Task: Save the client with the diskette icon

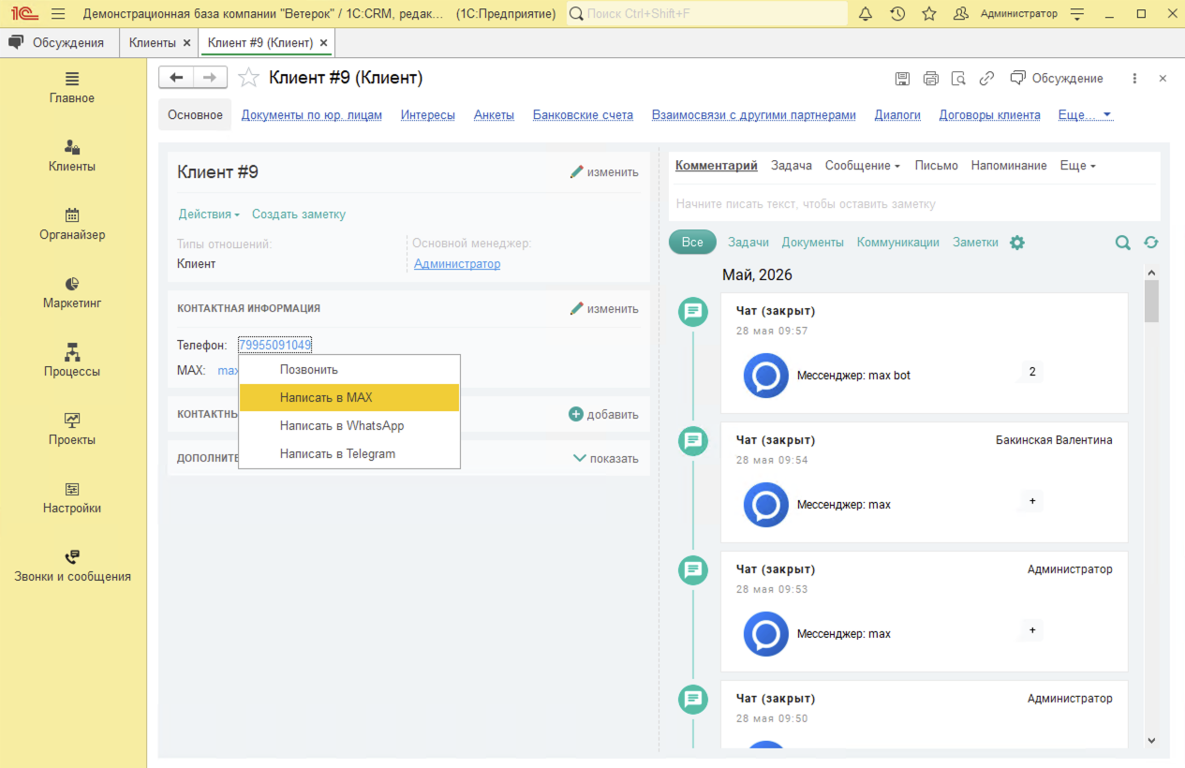Action: click(902, 79)
